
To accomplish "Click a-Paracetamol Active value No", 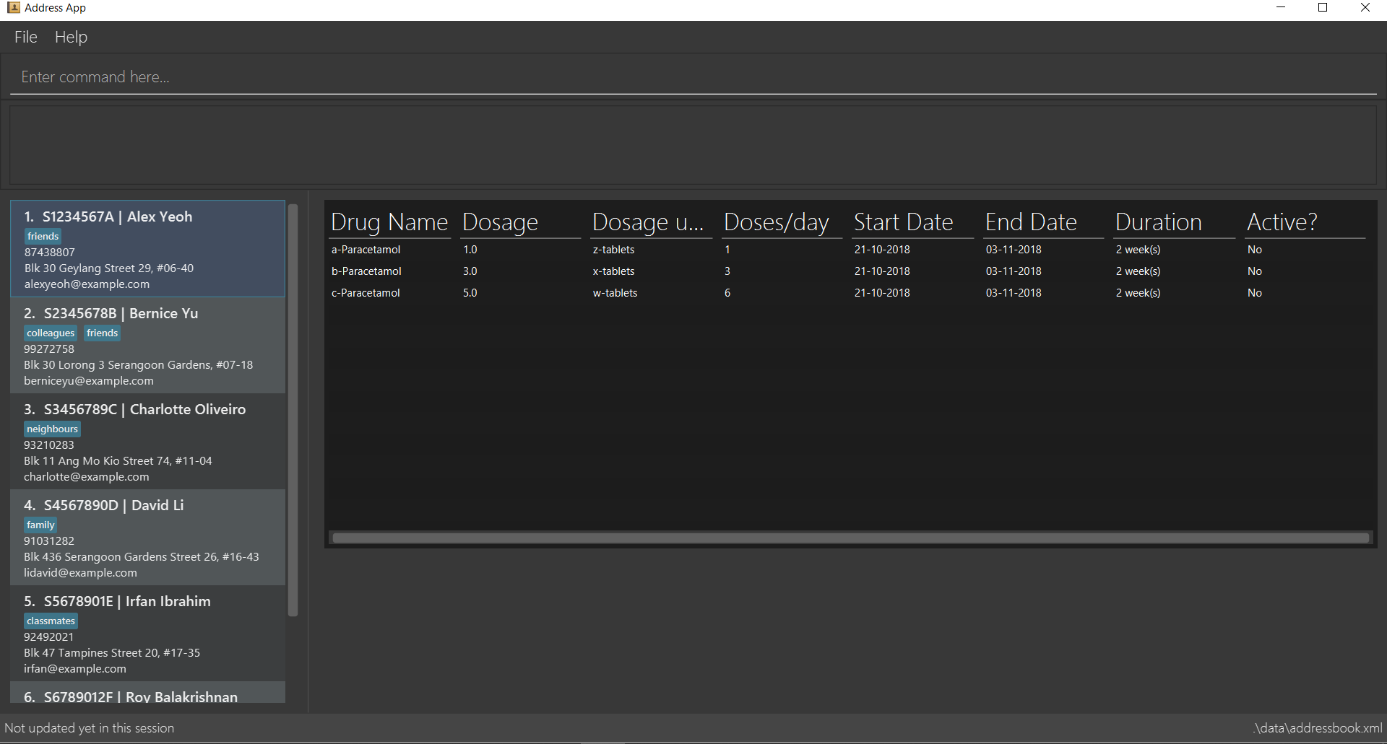I will [1255, 250].
